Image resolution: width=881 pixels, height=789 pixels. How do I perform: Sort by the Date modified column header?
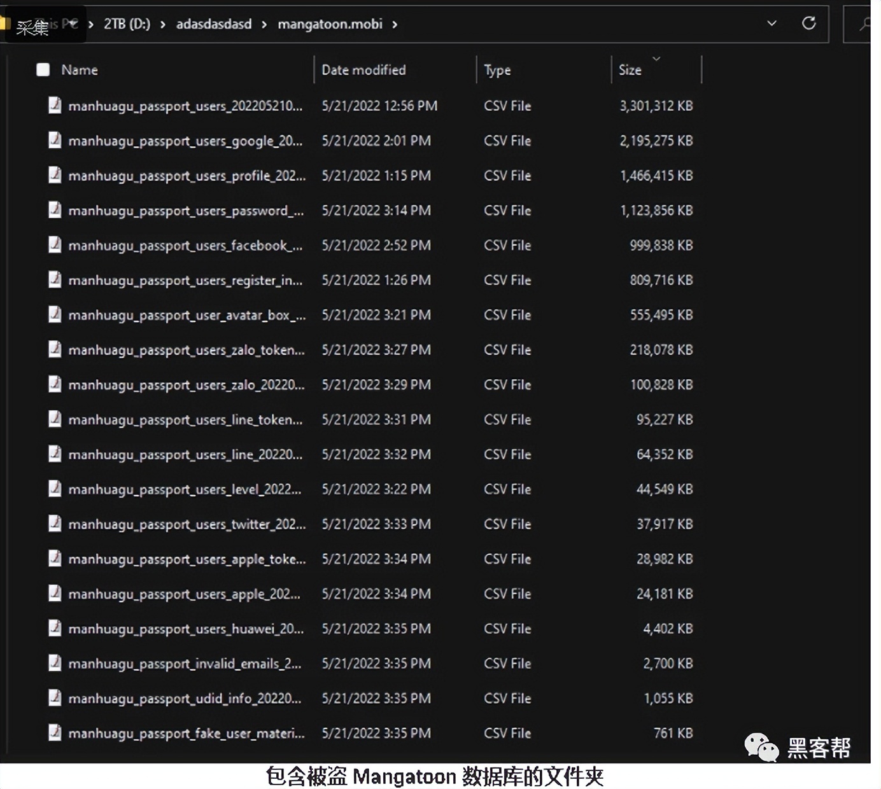point(363,70)
